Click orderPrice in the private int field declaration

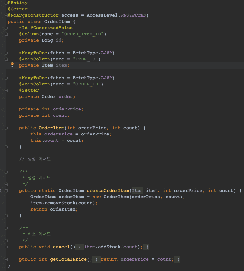[x=67, y=109]
